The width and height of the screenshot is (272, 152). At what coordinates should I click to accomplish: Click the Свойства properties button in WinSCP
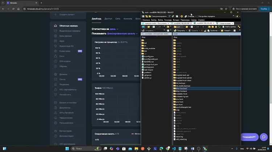click(213, 31)
